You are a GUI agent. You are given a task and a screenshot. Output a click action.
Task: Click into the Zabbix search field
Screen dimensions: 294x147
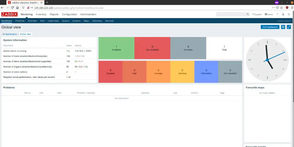coord(231,14)
